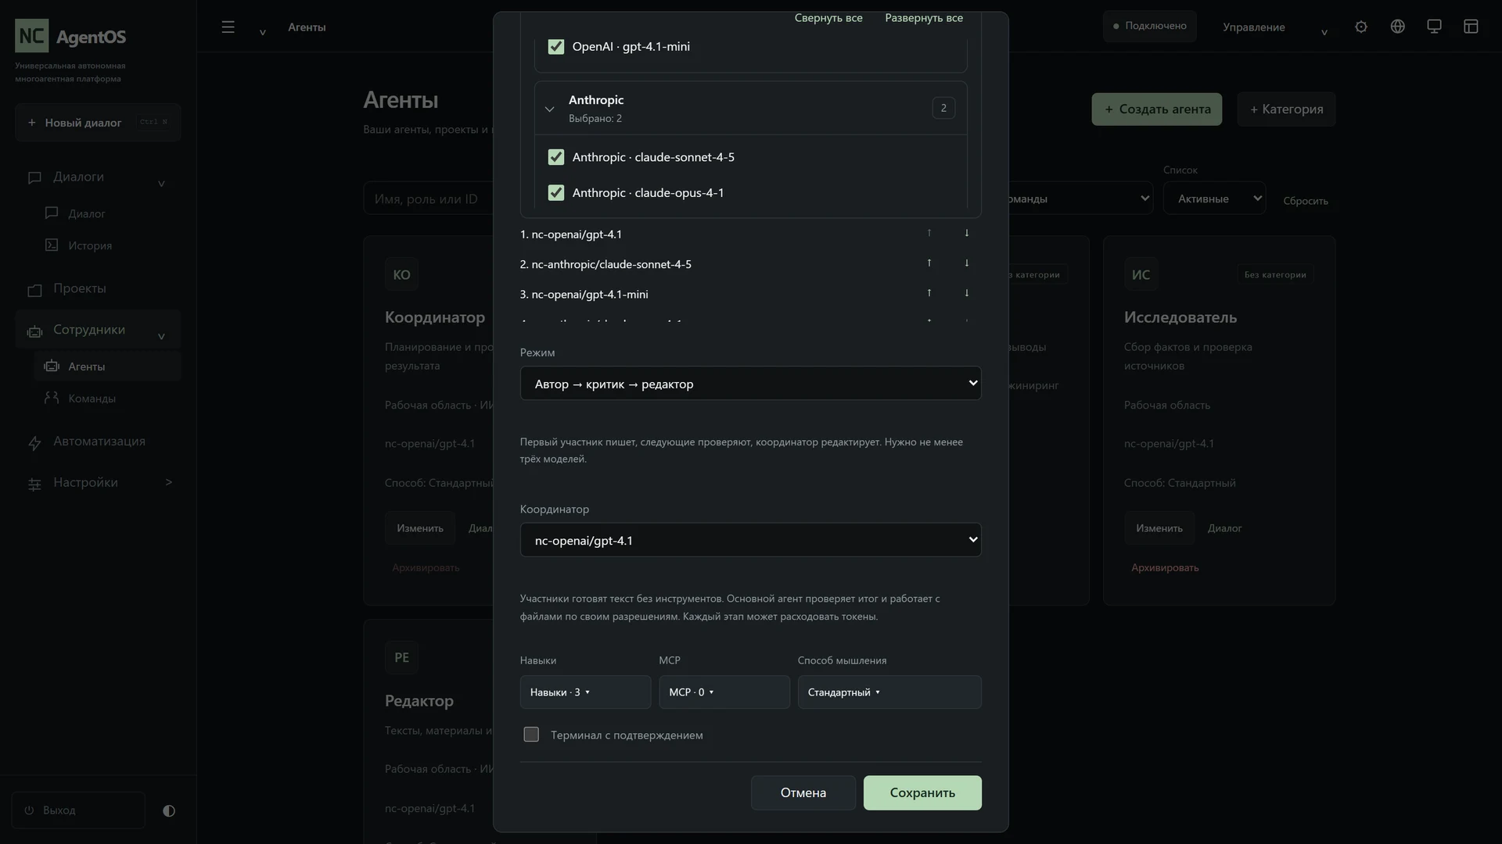Click Отмена button in dialog
Viewport: 1502px width, 844px height.
click(x=803, y=792)
